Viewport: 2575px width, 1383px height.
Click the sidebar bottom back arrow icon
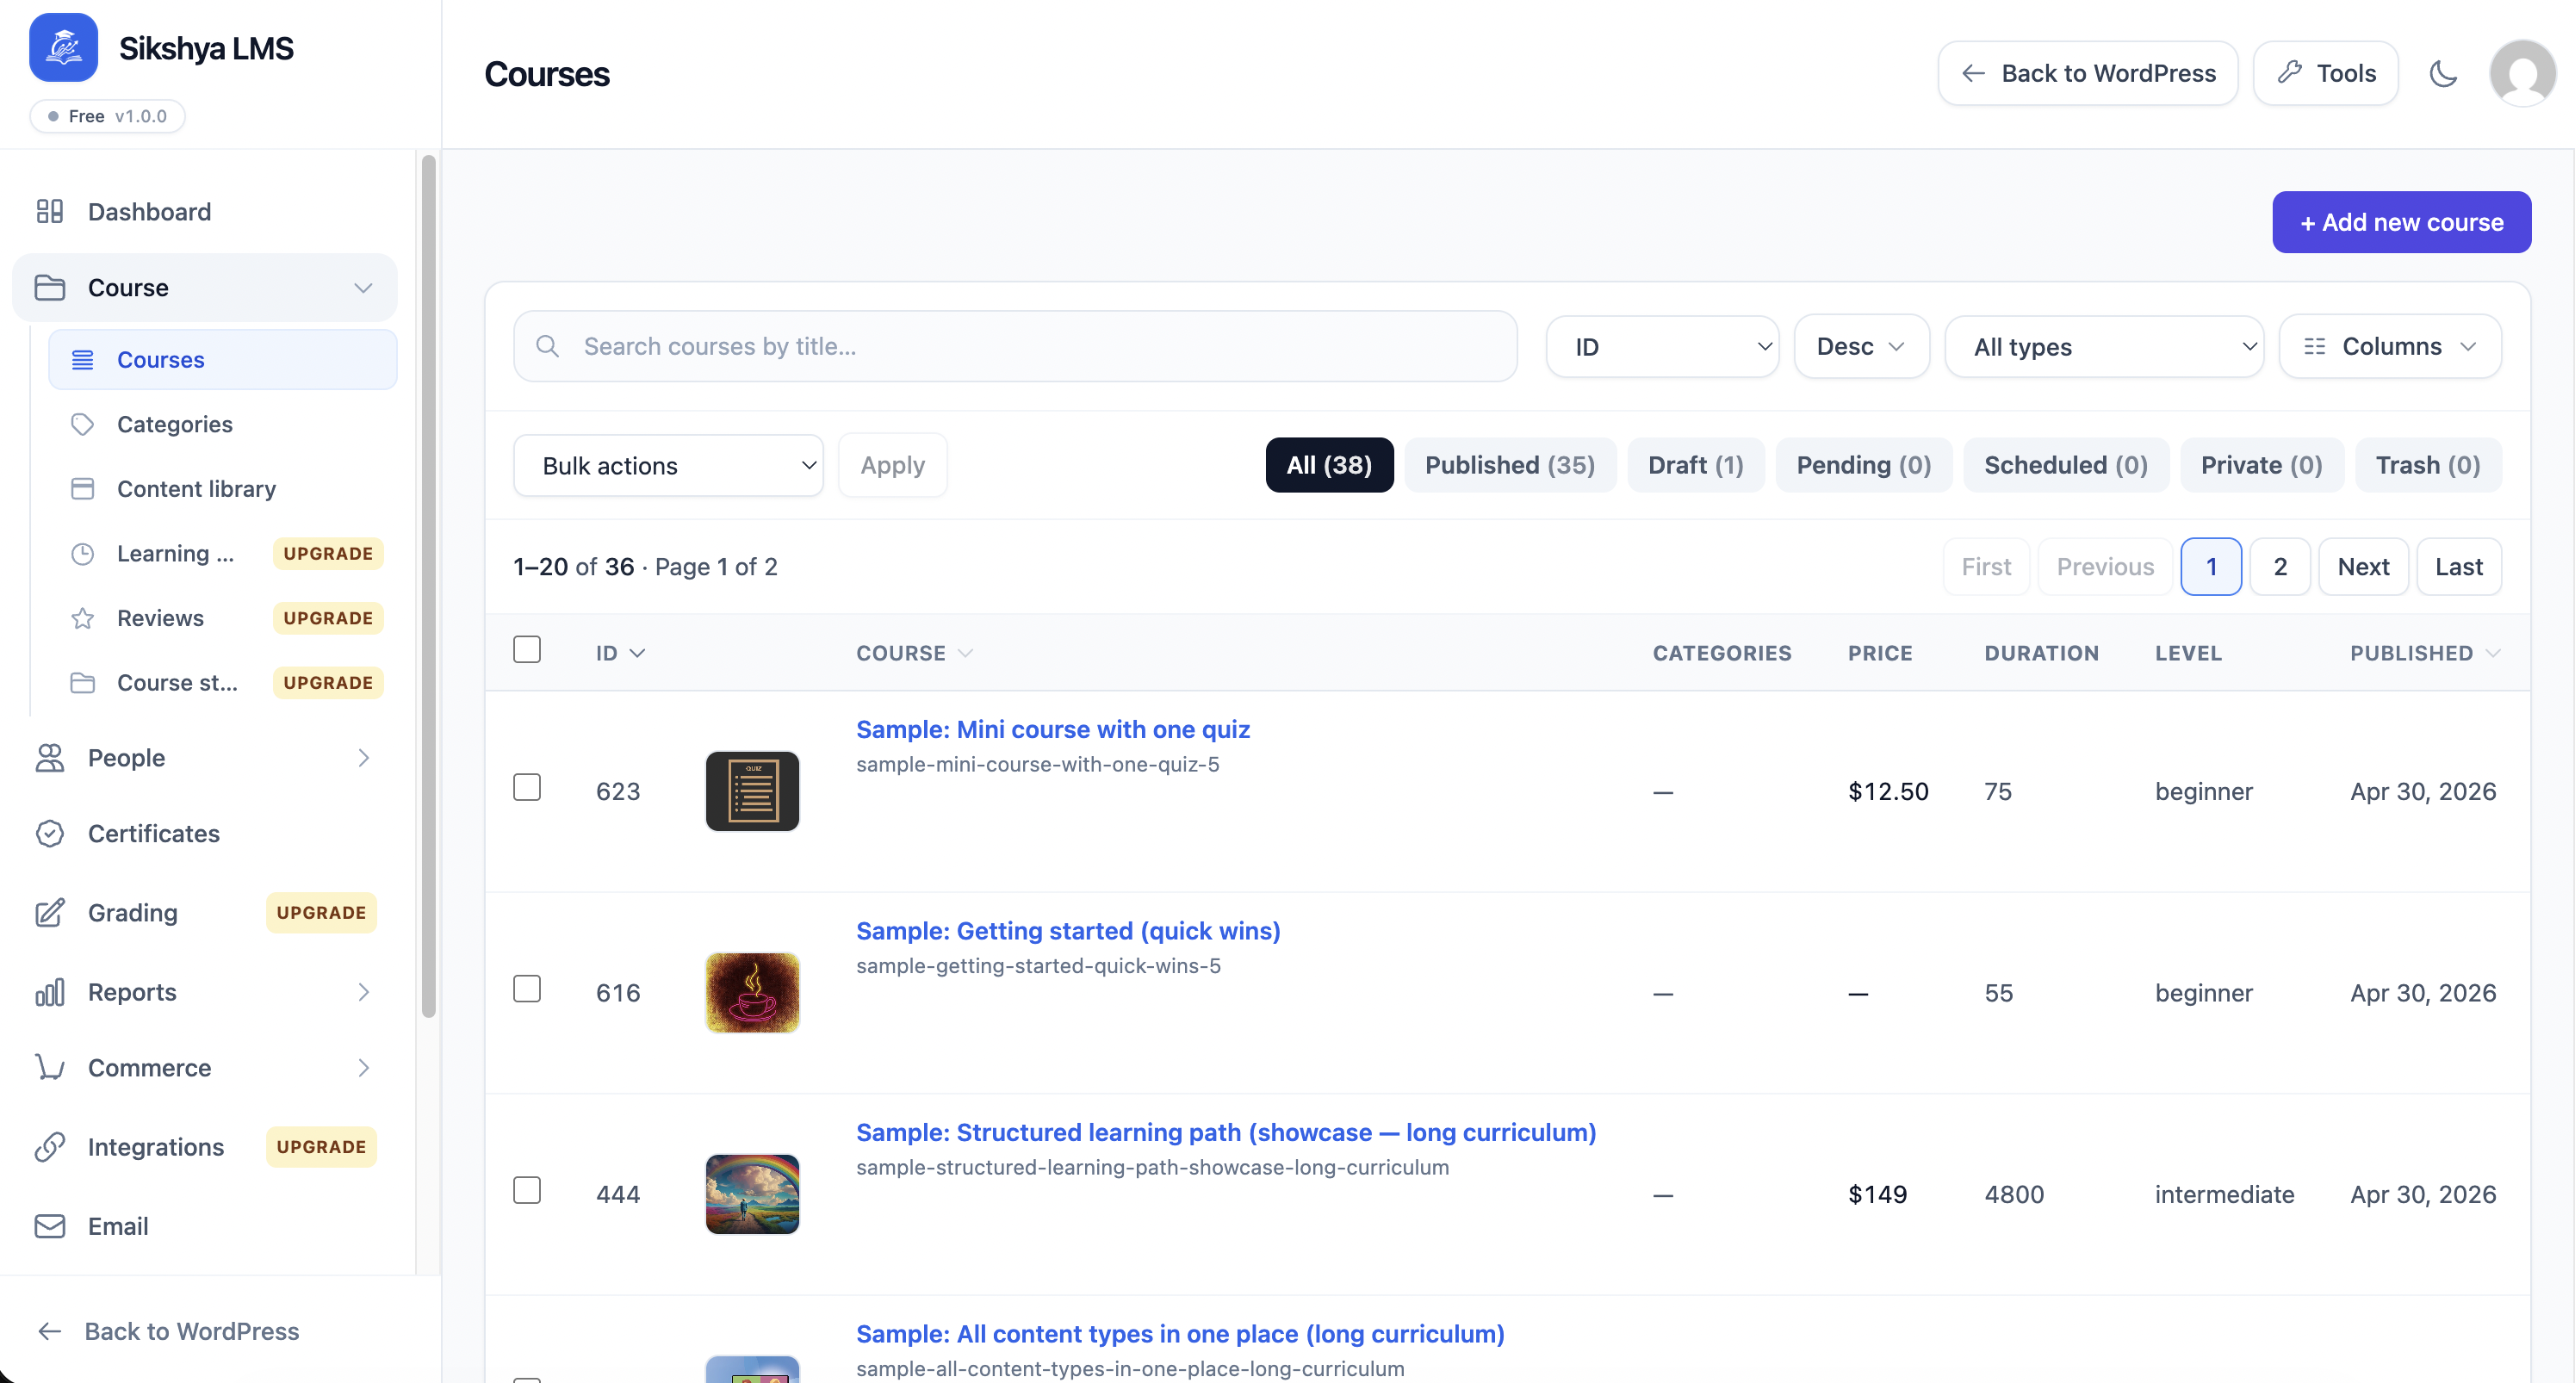49,1331
